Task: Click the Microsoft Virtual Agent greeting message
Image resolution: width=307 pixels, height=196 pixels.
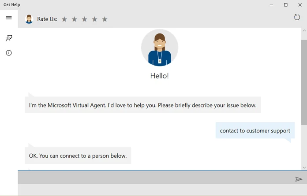Action: point(142,105)
